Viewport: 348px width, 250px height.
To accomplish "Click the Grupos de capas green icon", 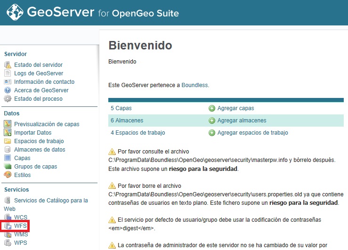I will pyautogui.click(x=8, y=166).
